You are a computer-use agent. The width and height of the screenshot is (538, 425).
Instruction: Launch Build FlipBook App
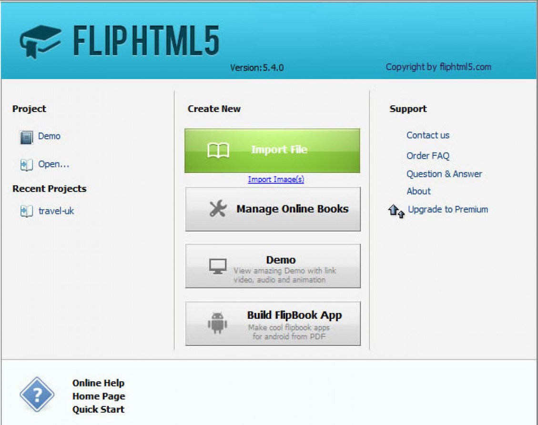(273, 324)
